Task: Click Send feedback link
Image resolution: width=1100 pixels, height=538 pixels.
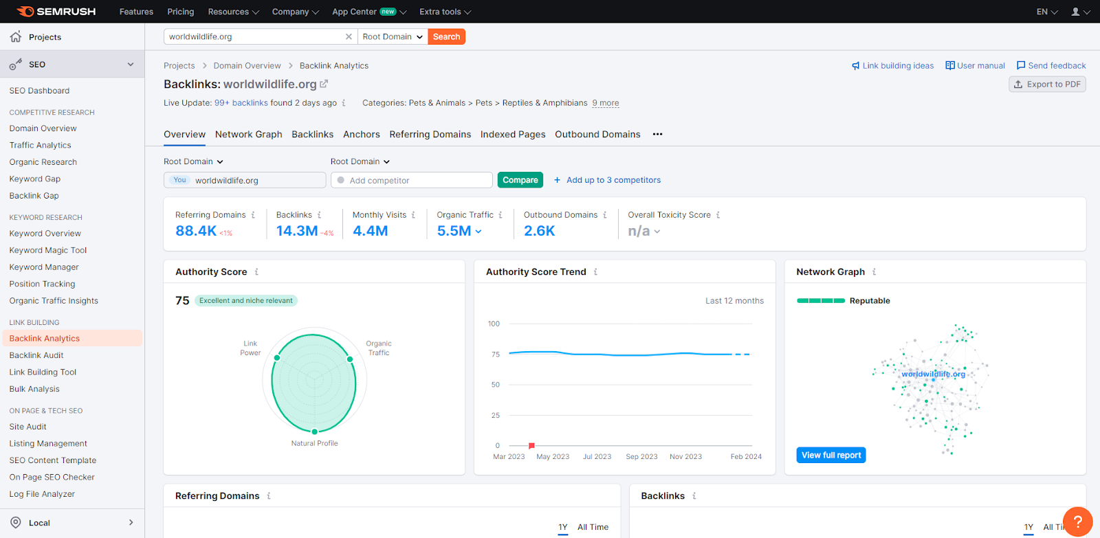Action: coord(1051,66)
